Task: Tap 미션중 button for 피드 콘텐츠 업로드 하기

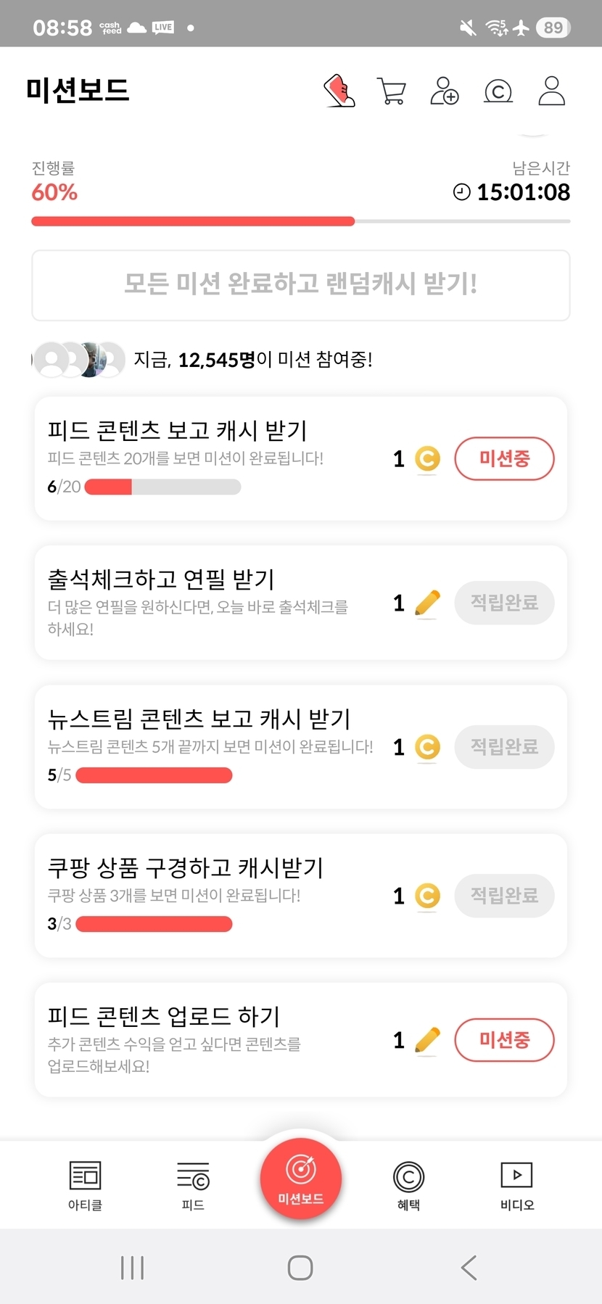Action: point(504,1040)
